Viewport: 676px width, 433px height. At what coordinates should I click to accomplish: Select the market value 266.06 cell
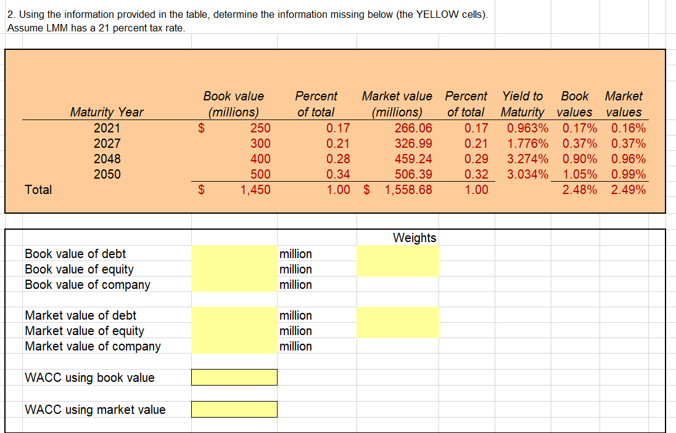click(414, 128)
